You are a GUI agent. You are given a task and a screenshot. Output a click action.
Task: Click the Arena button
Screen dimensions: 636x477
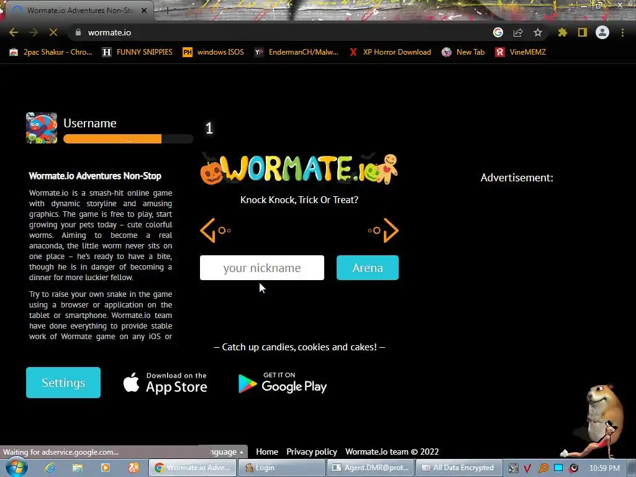click(368, 268)
